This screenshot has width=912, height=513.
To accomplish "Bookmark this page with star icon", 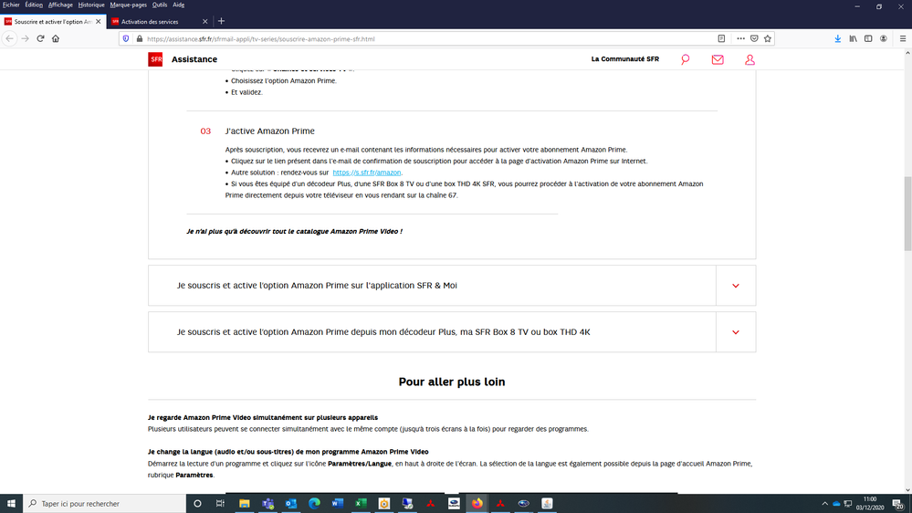I will pos(768,39).
